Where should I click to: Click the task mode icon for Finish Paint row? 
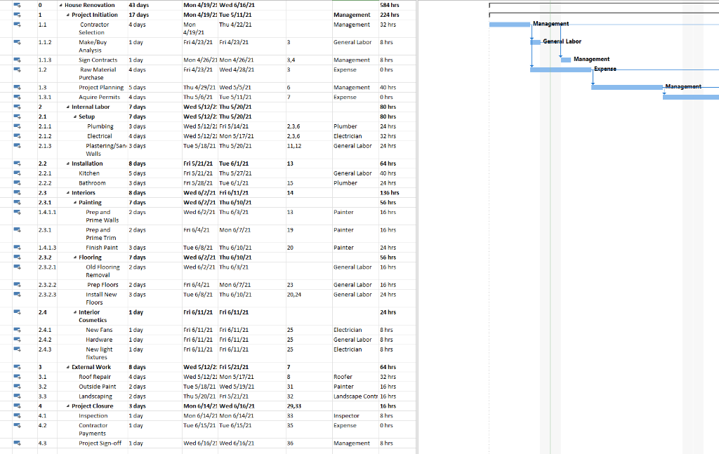(17, 248)
